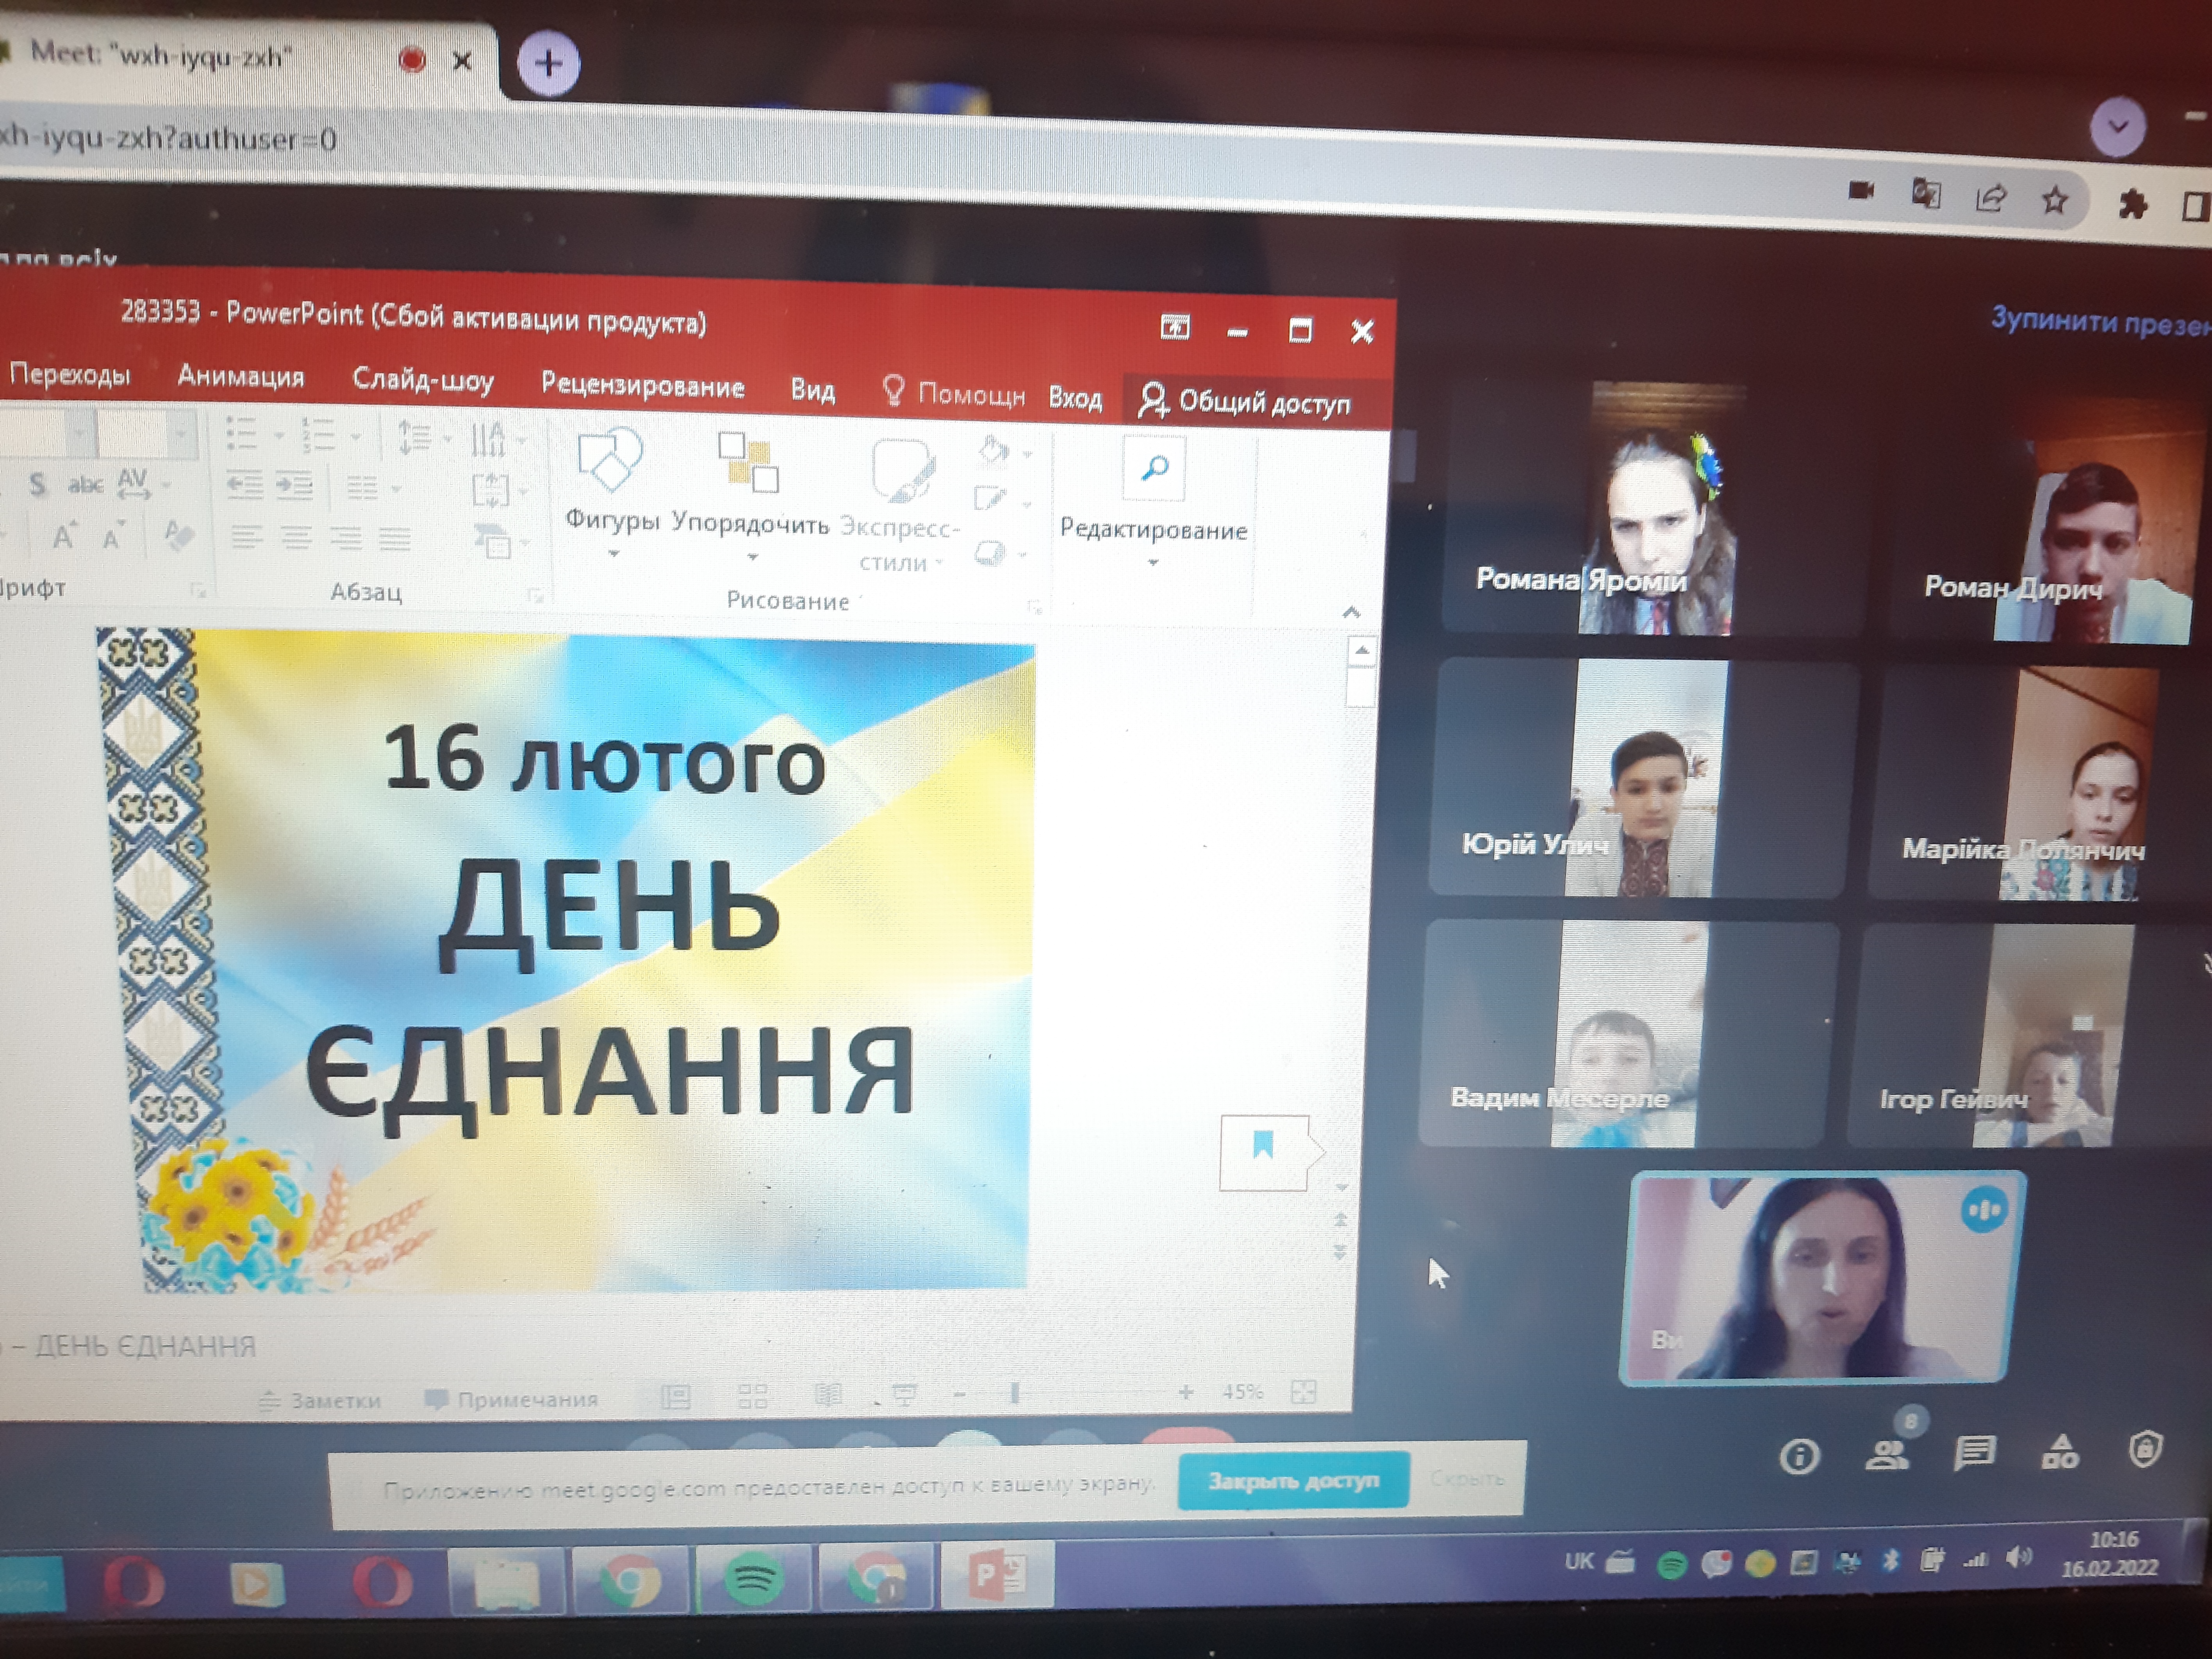2212x1659 pixels.
Task: Click the character spacing AV icon
Action: (133, 483)
